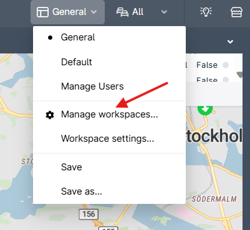This screenshot has height=230, width=250.
Task: Toggle the second False status indicator
Action: pyautogui.click(x=226, y=80)
